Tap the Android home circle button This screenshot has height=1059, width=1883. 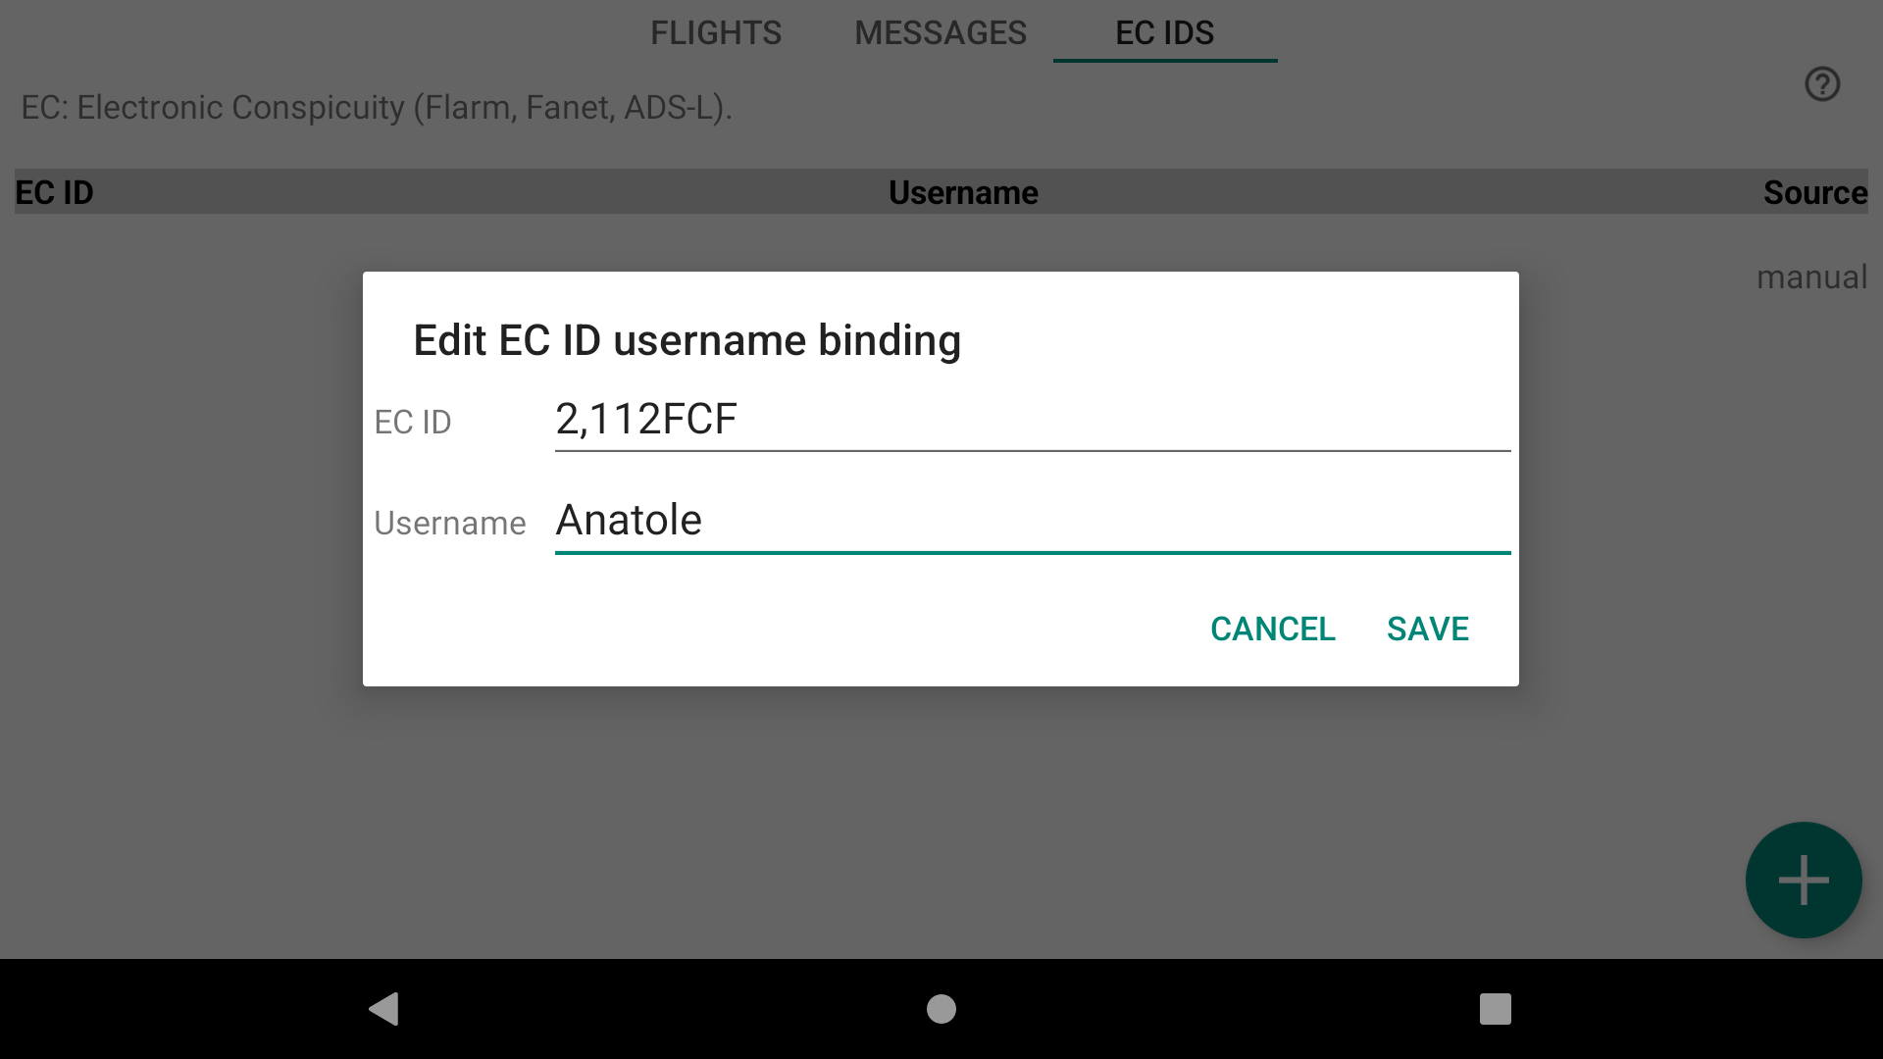pyautogui.click(x=941, y=1009)
